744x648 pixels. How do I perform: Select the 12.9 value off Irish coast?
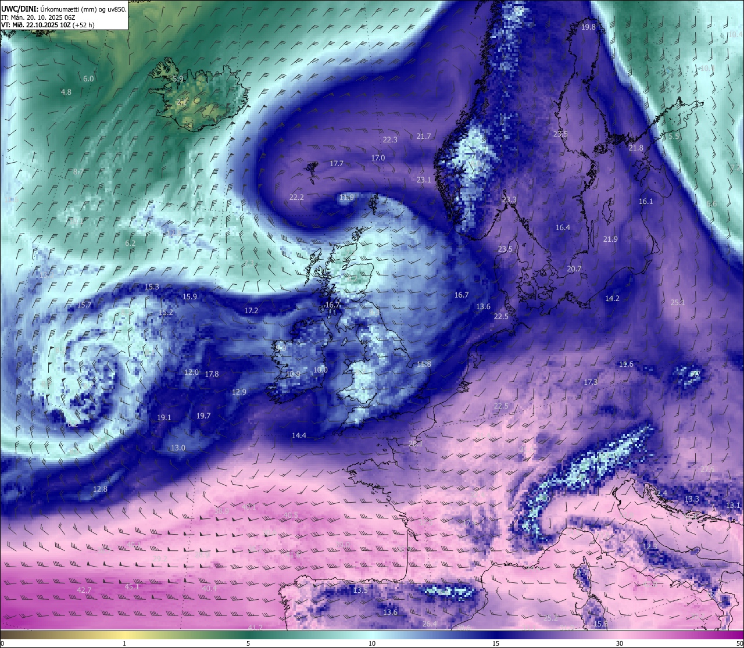click(x=239, y=392)
